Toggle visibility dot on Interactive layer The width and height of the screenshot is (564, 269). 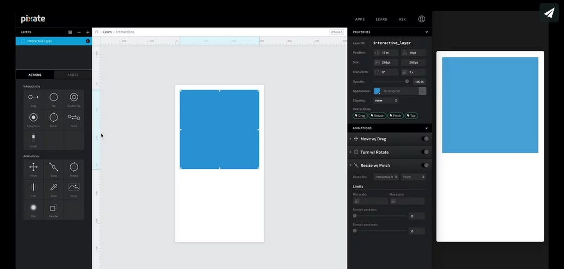tap(88, 41)
